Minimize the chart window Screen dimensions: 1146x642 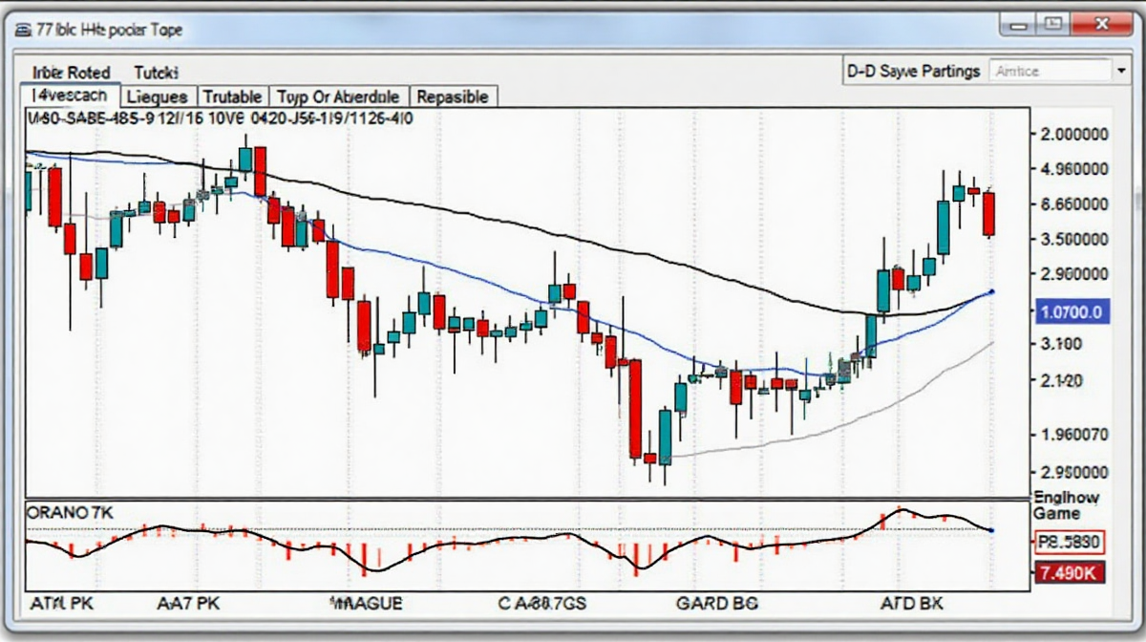pos(1017,22)
